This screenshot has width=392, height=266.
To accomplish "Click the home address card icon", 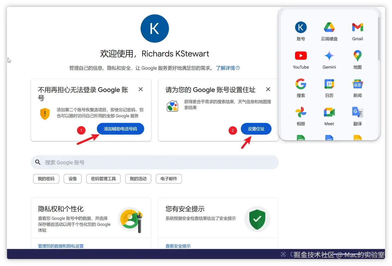I will point(172,106).
